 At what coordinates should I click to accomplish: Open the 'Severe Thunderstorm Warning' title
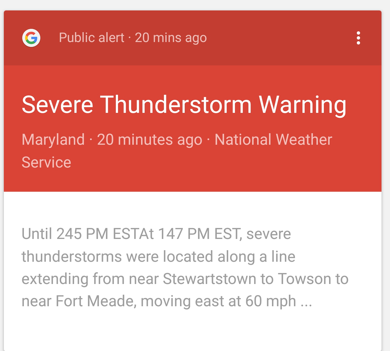click(184, 105)
